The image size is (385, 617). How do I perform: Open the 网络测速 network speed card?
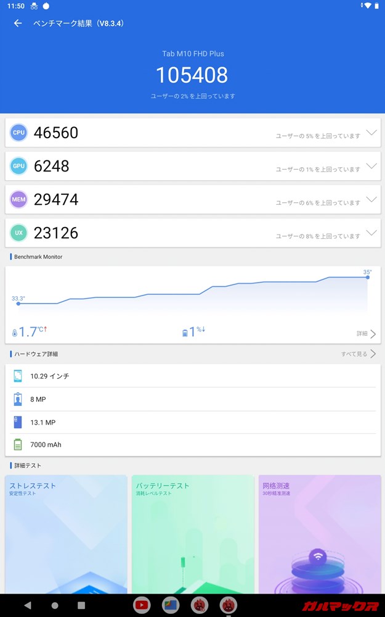tap(319, 534)
